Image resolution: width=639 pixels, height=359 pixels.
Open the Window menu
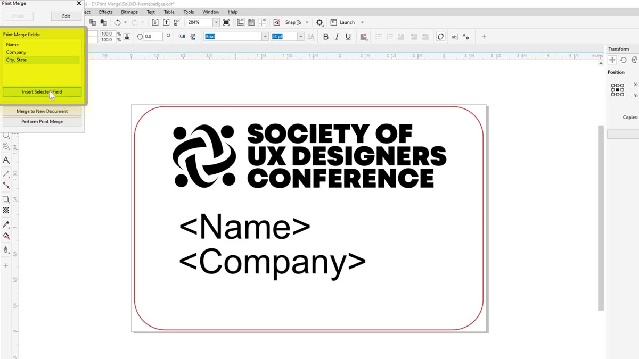click(x=211, y=12)
